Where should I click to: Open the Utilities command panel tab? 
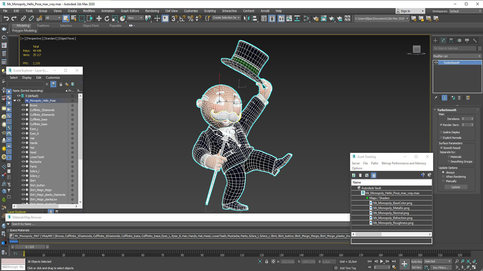pos(475,40)
